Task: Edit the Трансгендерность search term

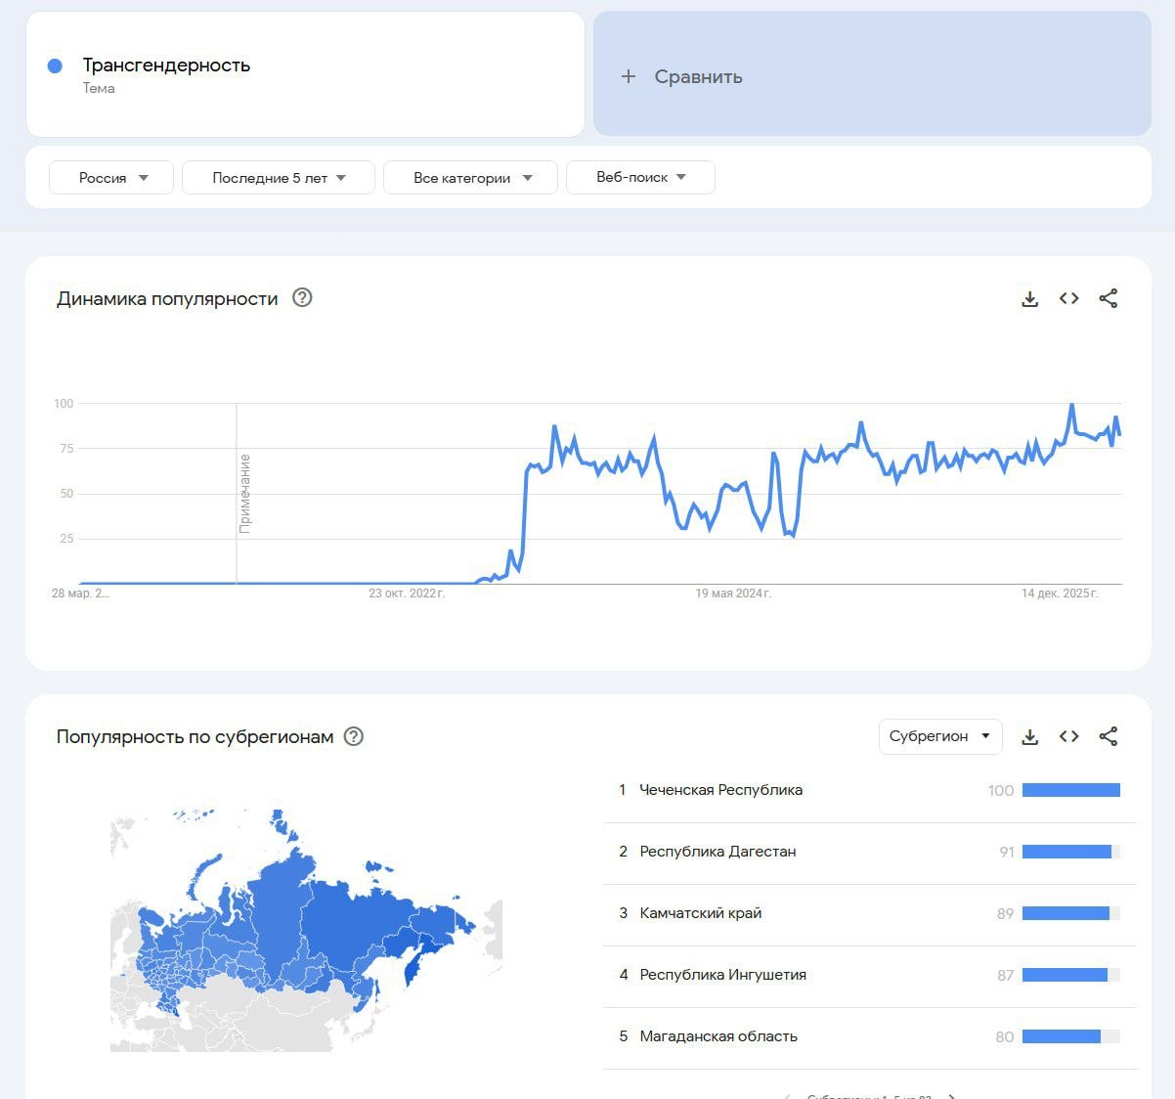Action: [166, 66]
